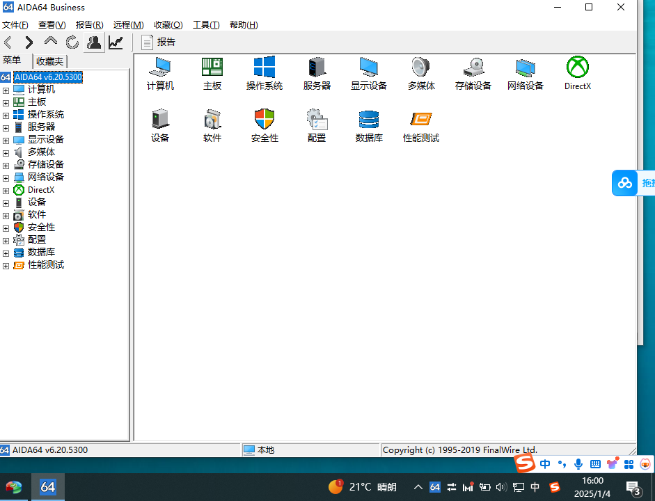Screen dimensions: 655x501
Task: Open the 主板 motherboard icon in main panel
Action: 212,74
